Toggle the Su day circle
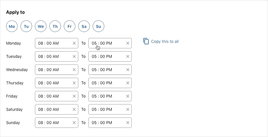268x137 pixels. coord(98,26)
